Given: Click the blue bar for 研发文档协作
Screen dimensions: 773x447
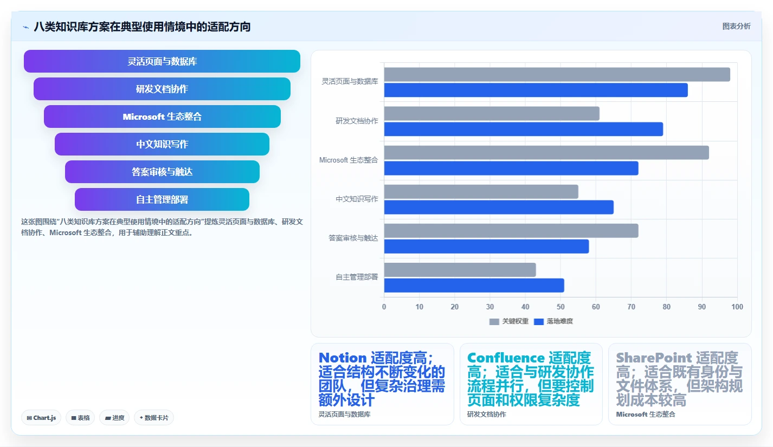Looking at the screenshot, I should pyautogui.click(x=524, y=129).
